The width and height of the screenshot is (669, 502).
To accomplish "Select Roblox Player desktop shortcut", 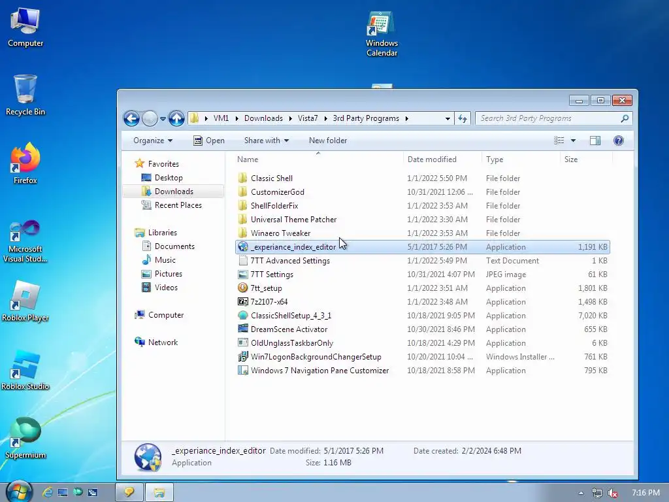I will click(25, 301).
